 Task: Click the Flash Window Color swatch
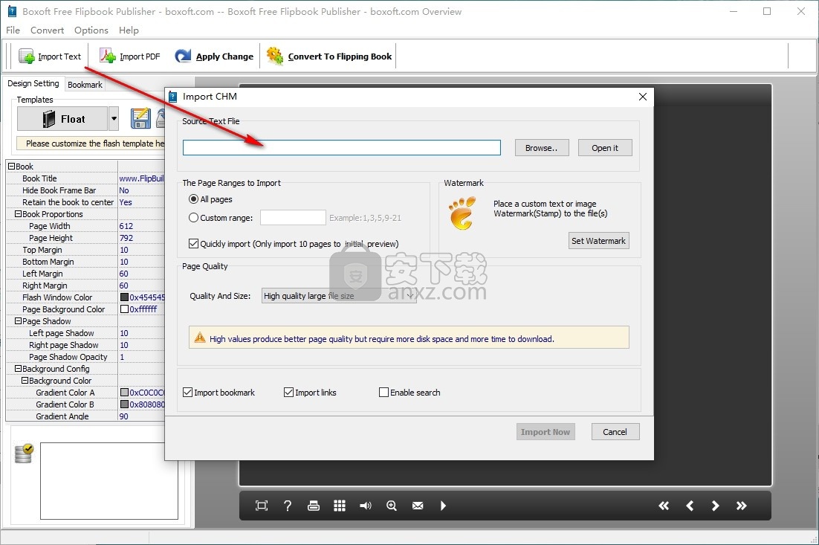coord(124,297)
